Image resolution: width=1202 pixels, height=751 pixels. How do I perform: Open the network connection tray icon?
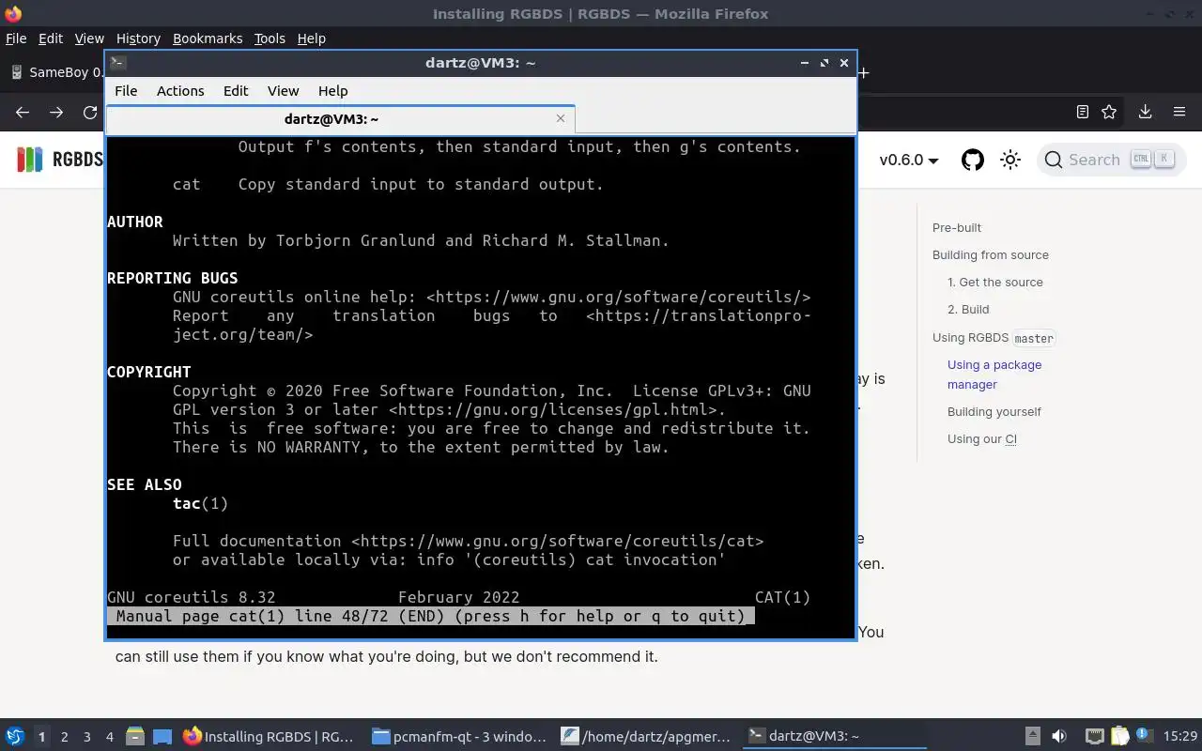coord(1094,736)
